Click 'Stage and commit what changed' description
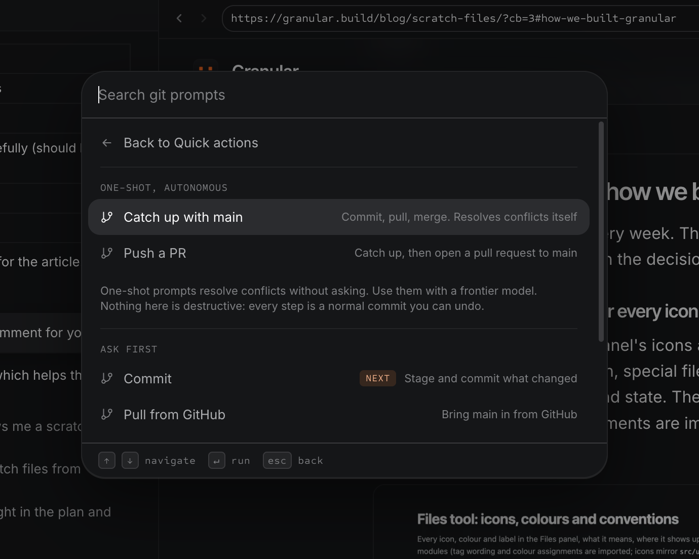699x559 pixels. click(491, 379)
